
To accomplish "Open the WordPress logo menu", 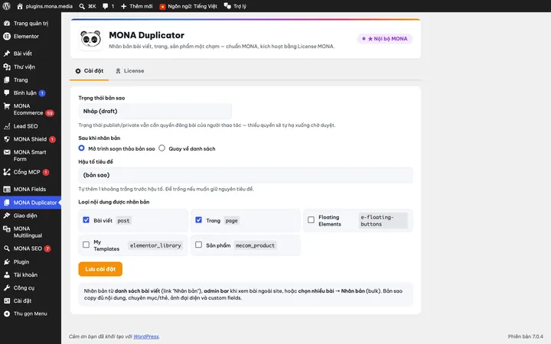I will click(x=6, y=6).
